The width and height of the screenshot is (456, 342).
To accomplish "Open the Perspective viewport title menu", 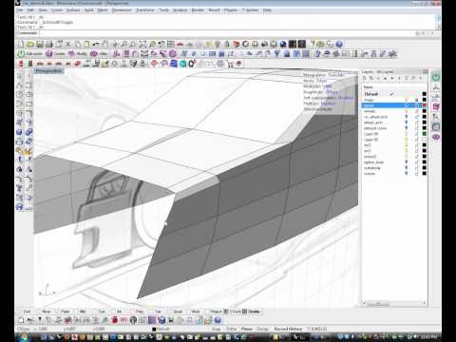I will coord(48,71).
